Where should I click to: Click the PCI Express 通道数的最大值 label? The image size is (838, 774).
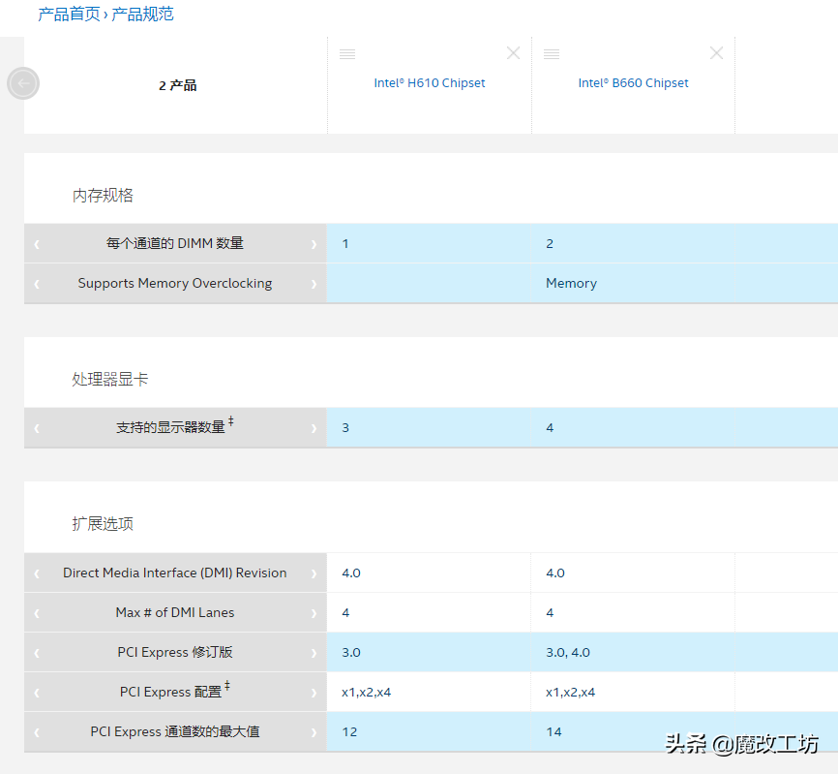click(x=175, y=731)
